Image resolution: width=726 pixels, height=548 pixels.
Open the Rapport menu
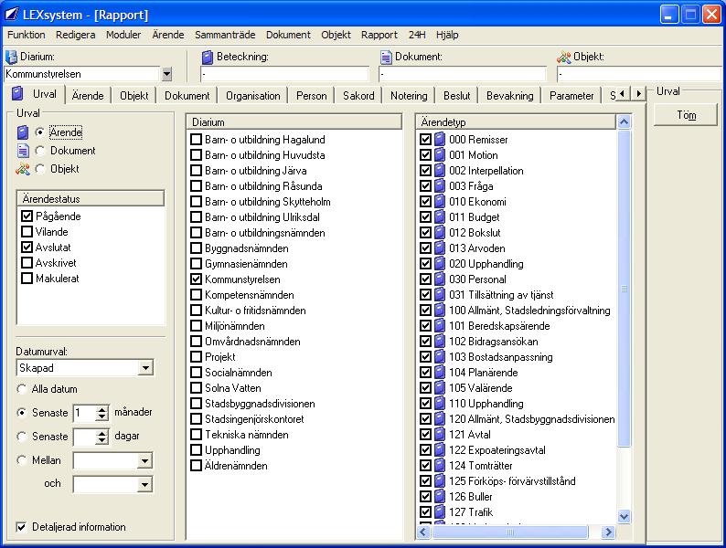click(379, 35)
